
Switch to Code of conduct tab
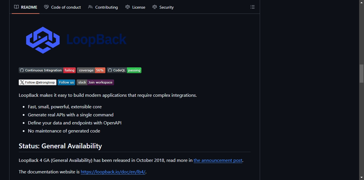click(62, 7)
